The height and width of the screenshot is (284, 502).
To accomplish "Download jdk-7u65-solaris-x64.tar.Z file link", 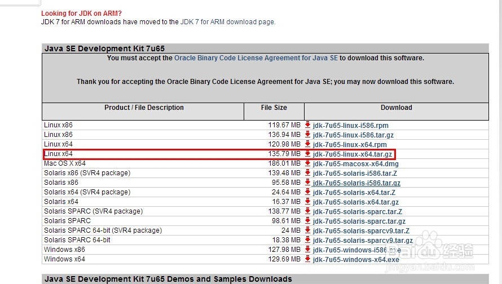I will 354,193.
